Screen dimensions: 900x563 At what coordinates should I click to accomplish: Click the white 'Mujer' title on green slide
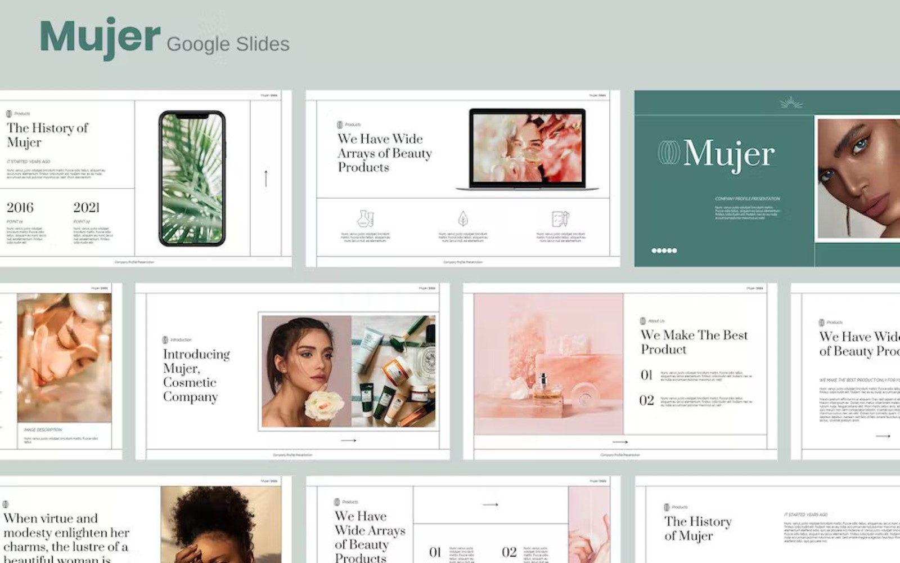[729, 154]
